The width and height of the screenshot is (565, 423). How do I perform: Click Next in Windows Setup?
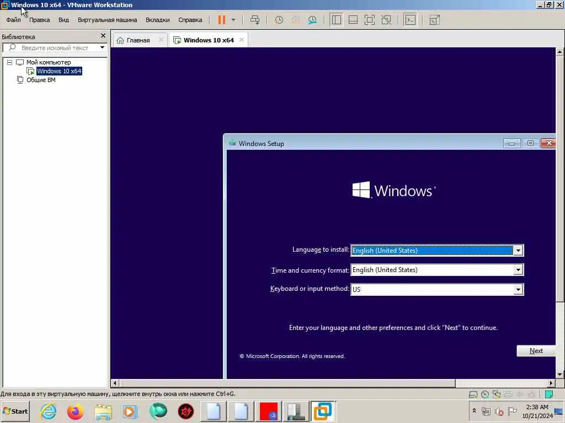[536, 351]
